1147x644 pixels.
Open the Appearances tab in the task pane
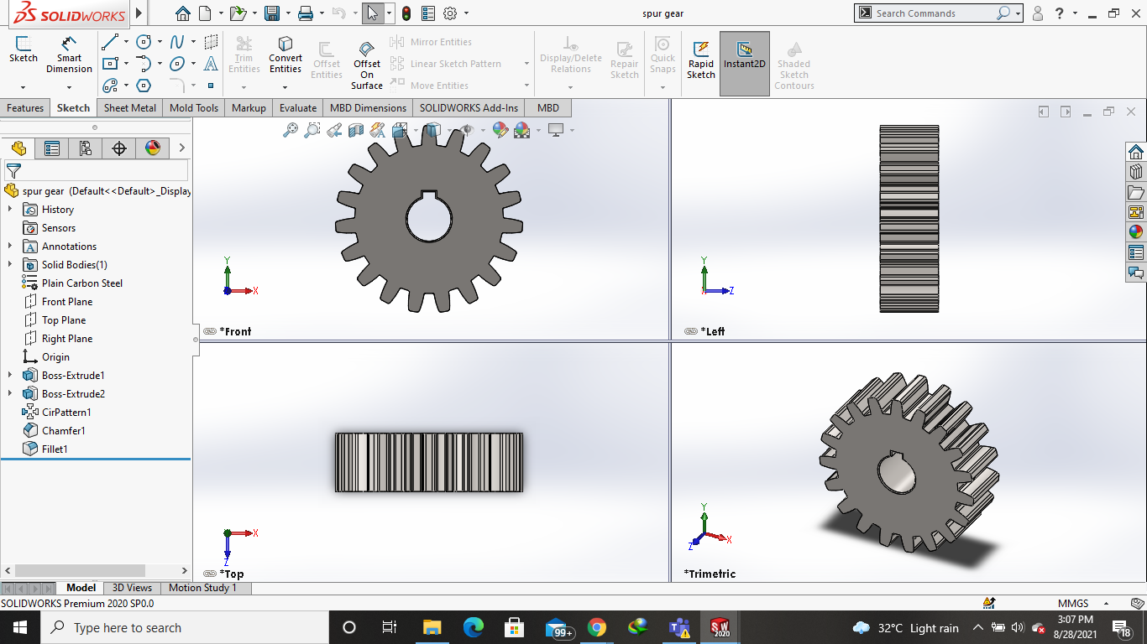(x=1136, y=232)
